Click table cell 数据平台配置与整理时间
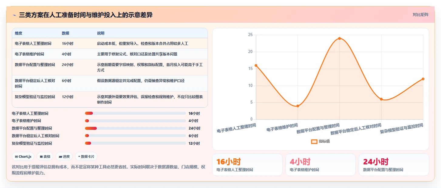The image size is (441, 188). (35, 65)
